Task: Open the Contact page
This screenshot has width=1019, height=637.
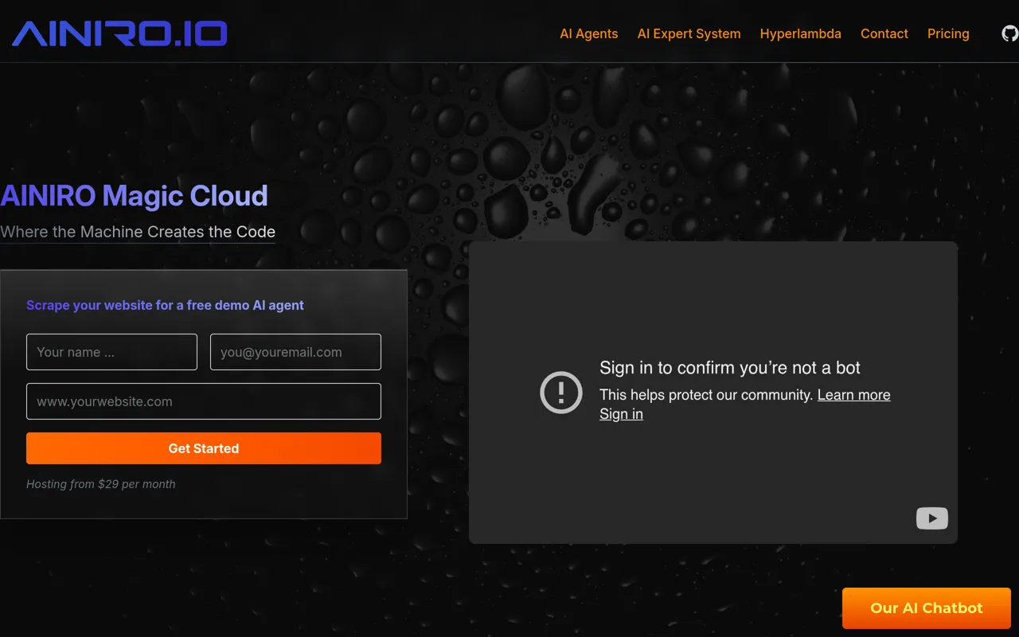Action: 884,33
